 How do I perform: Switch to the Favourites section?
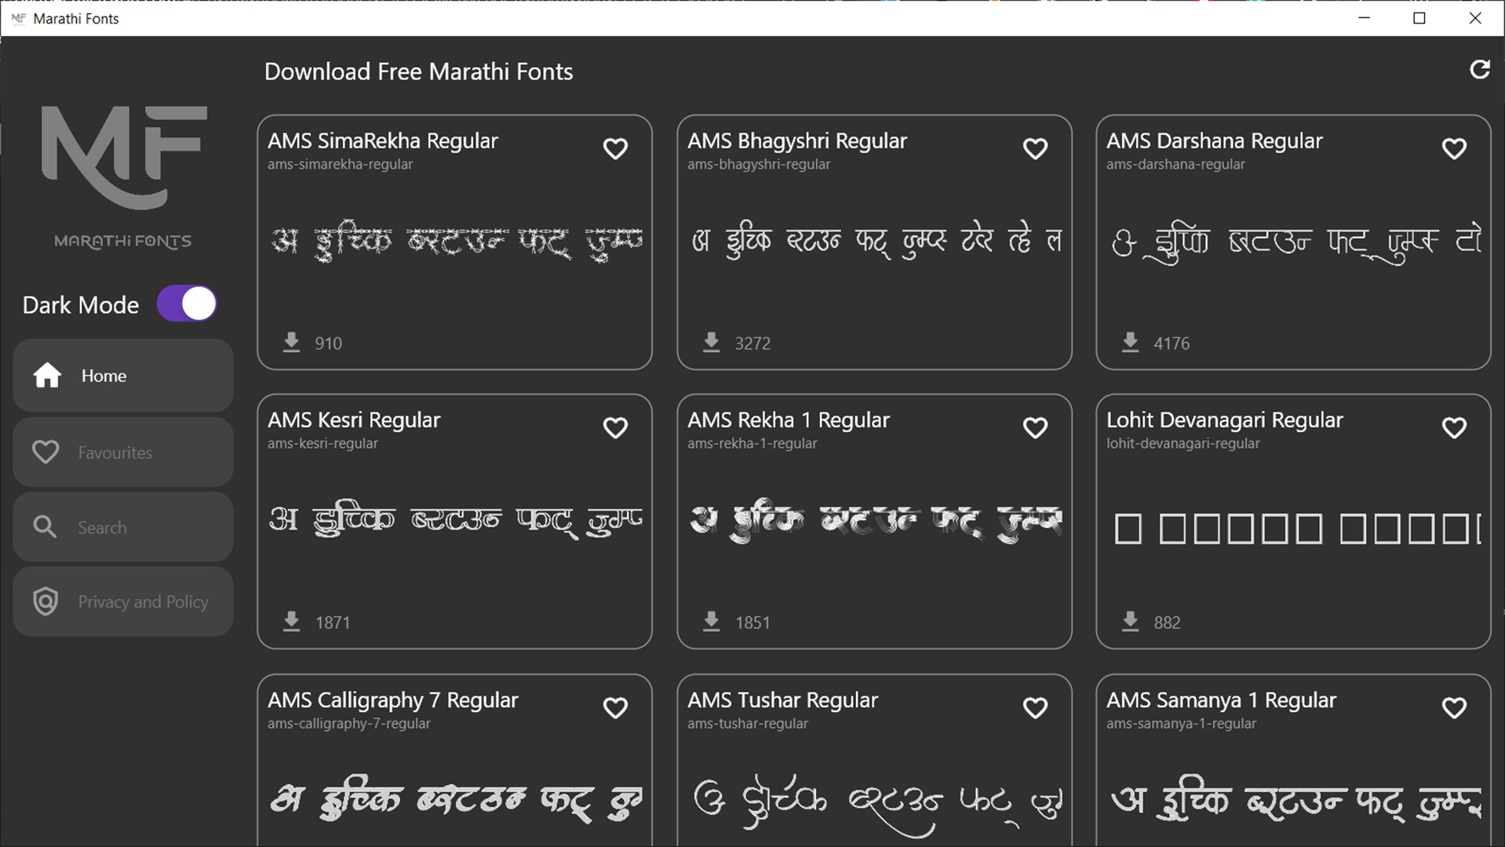(122, 451)
